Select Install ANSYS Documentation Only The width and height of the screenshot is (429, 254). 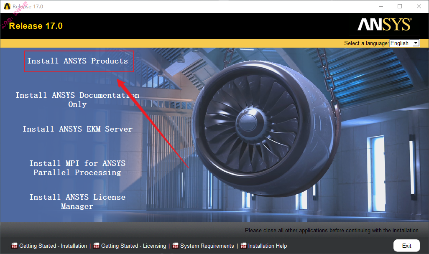click(77, 100)
